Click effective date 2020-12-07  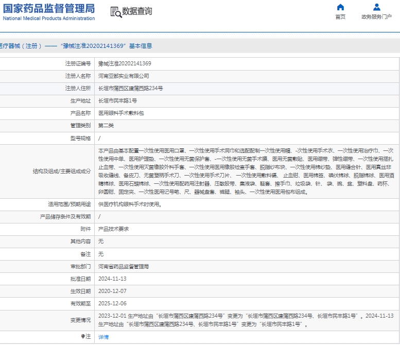113,291
